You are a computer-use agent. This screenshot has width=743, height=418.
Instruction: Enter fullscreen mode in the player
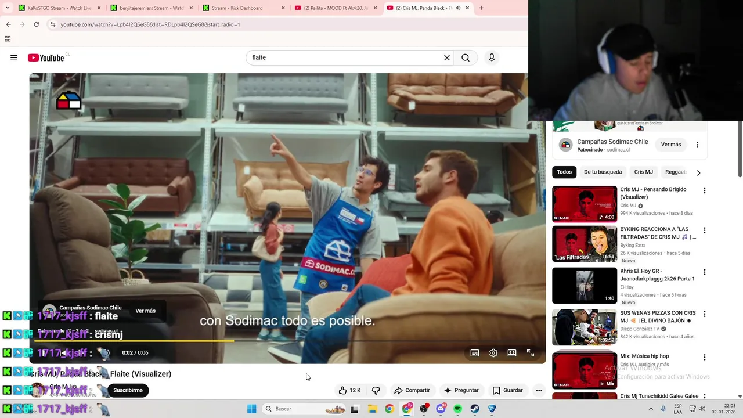(x=531, y=352)
